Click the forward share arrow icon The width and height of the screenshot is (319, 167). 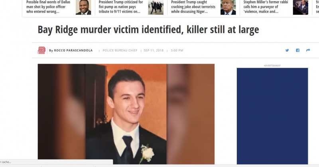click(308, 50)
